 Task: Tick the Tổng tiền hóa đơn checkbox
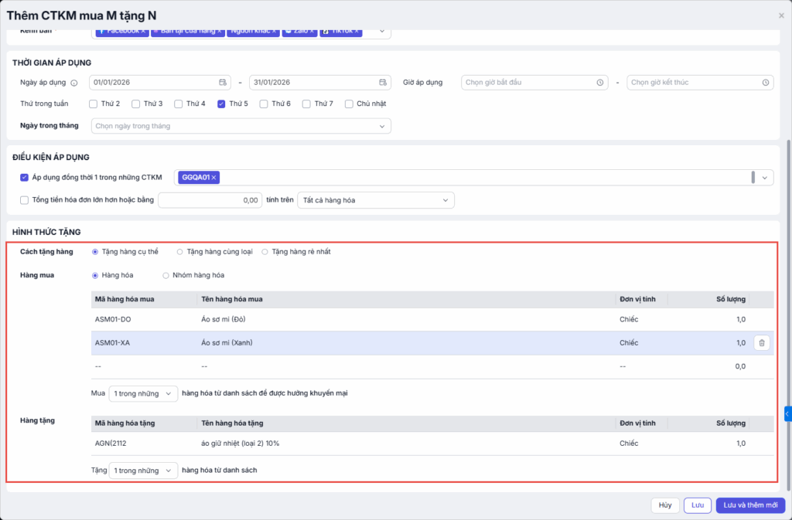pyautogui.click(x=24, y=200)
